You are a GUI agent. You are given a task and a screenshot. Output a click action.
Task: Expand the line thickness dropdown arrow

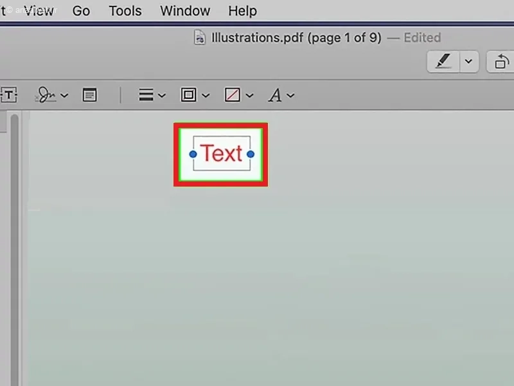click(162, 95)
